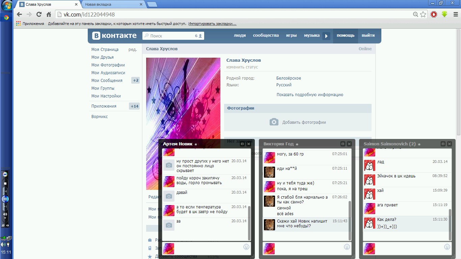Click the изменить статус link
This screenshot has height=259, width=461.
[242, 67]
